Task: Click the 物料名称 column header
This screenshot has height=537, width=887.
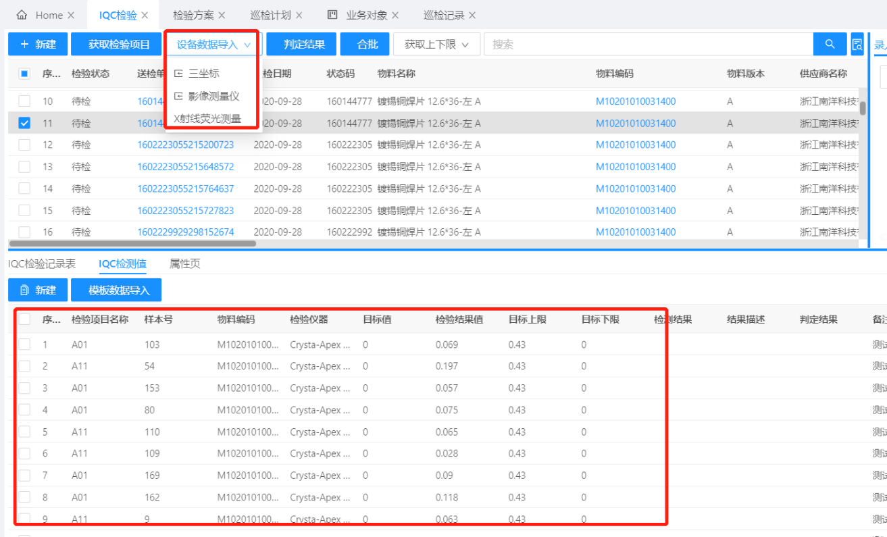Action: coord(397,74)
